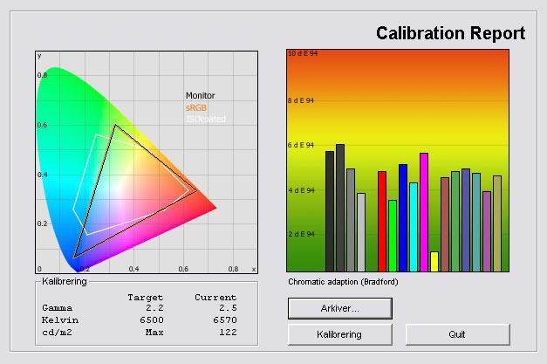Click the Max target cd/m2 value
The width and height of the screenshot is (547, 364).
coord(154,333)
